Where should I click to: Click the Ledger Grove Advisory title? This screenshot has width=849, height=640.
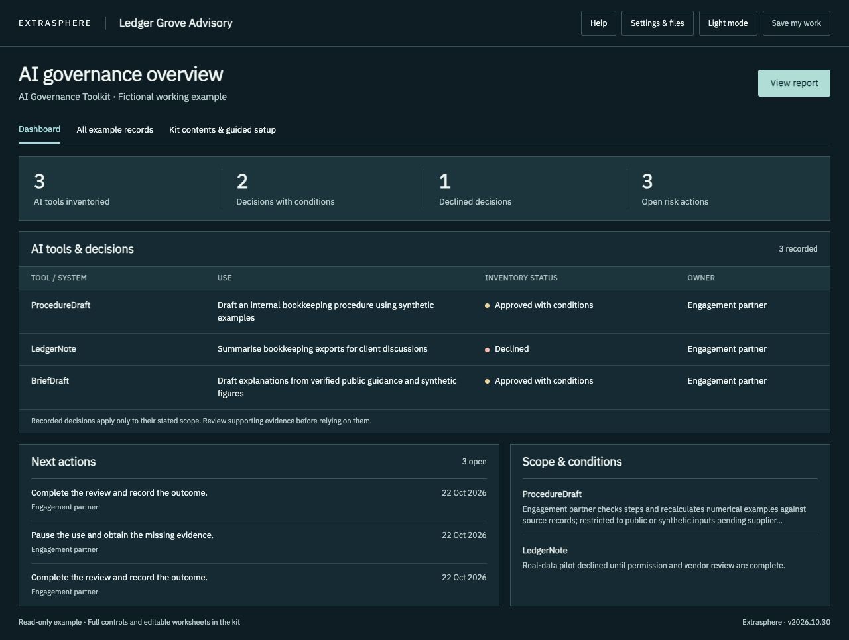pos(176,23)
